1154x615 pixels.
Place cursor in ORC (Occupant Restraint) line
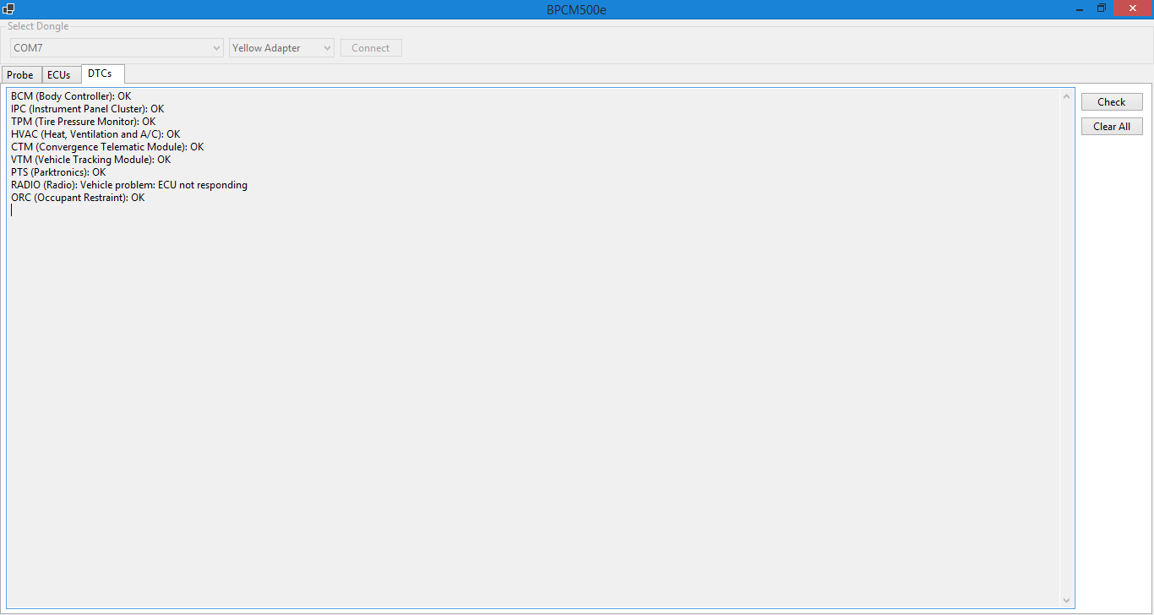pos(78,198)
